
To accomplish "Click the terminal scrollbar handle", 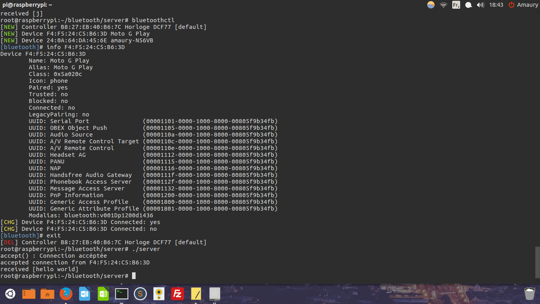I will [537, 262].
